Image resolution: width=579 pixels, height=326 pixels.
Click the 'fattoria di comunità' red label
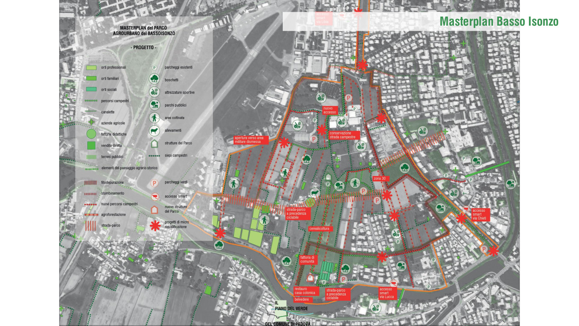click(308, 259)
